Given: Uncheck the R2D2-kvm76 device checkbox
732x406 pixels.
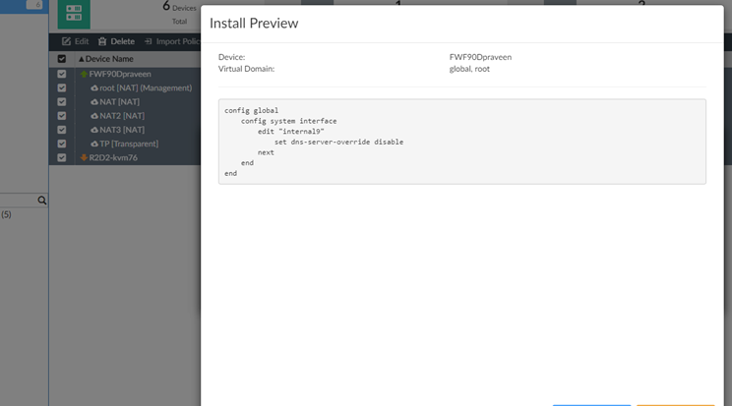Looking at the screenshot, I should pos(62,157).
